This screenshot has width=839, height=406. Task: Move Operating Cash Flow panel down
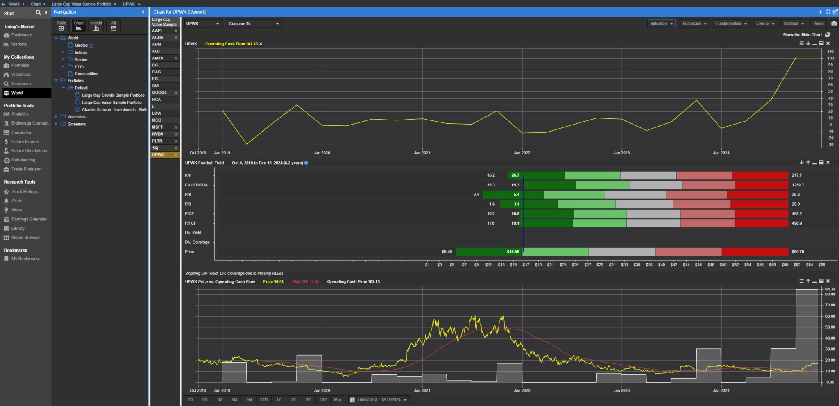tap(808, 43)
